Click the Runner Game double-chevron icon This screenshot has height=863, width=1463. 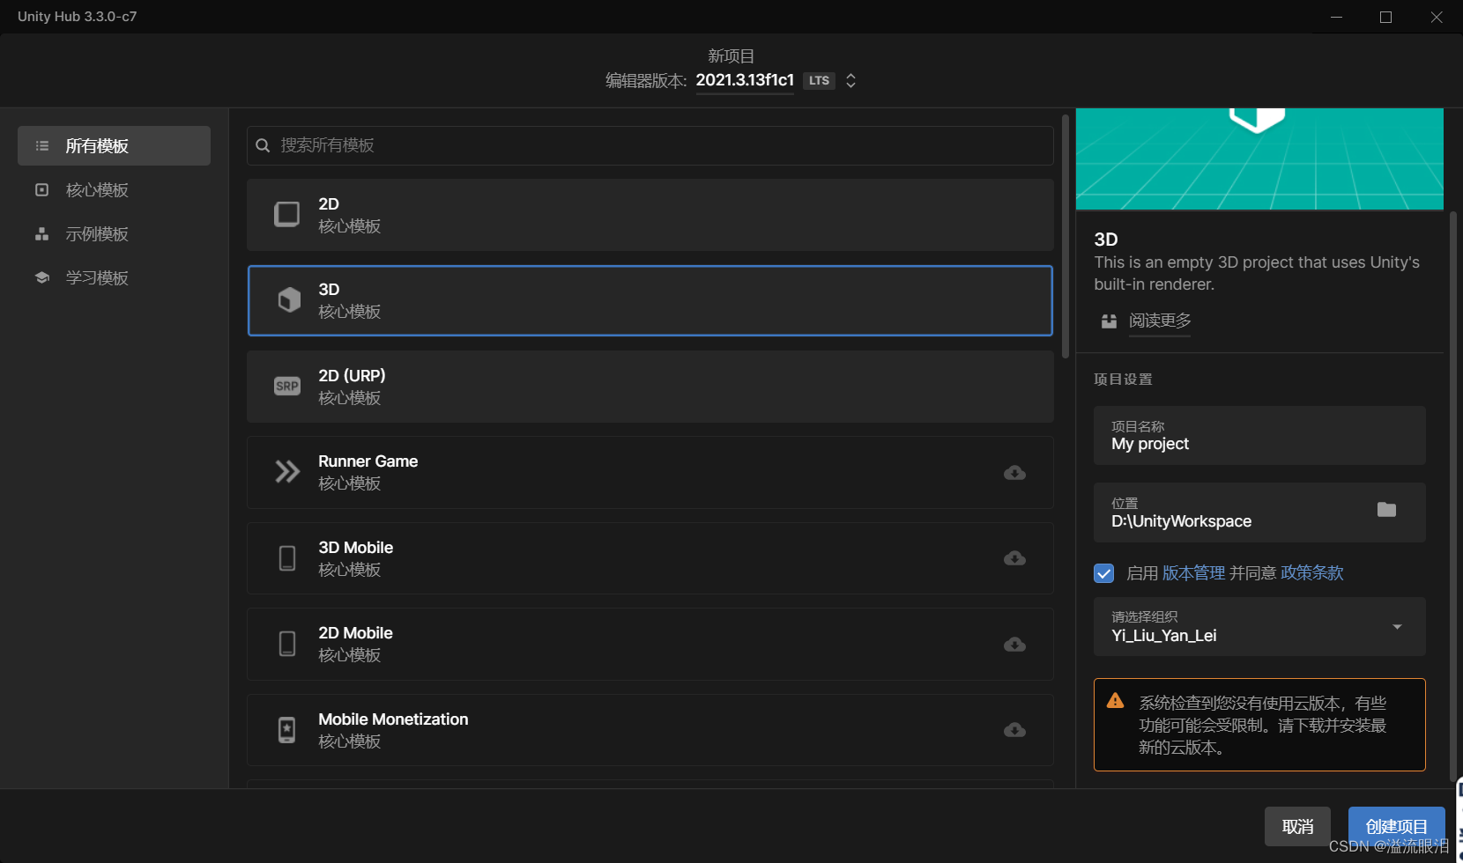coord(287,472)
